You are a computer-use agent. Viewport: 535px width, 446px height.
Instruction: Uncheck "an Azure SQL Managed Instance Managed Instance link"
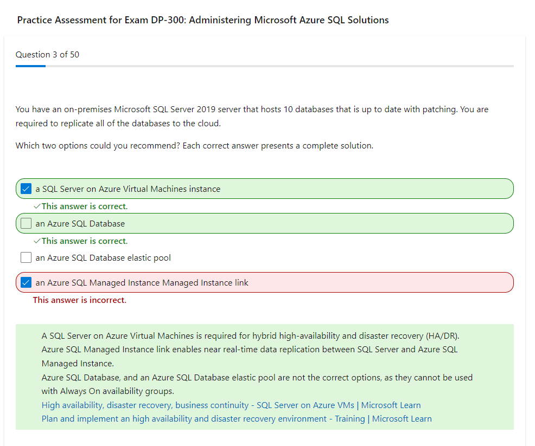(26, 282)
